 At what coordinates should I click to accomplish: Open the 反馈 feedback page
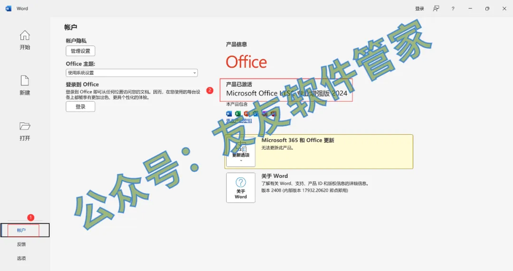21,244
